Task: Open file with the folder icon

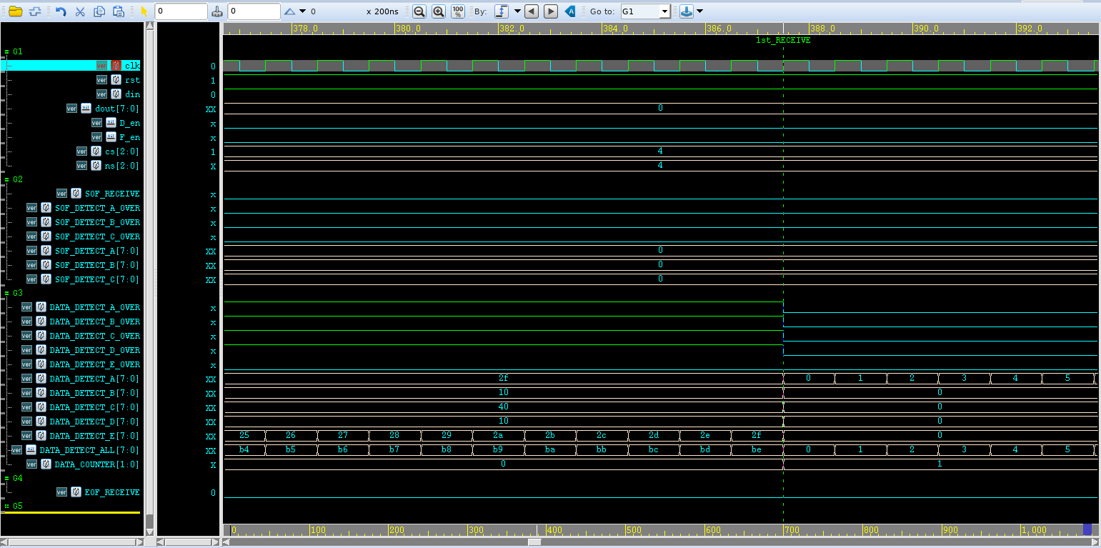Action: [14, 11]
